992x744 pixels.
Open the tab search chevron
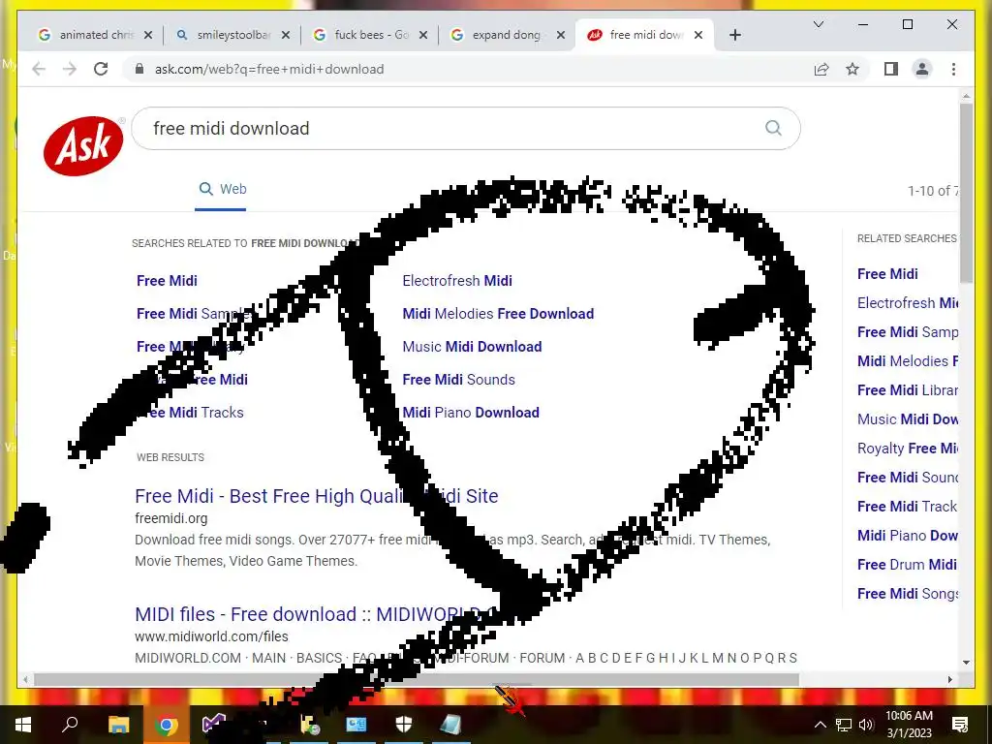[x=818, y=24]
